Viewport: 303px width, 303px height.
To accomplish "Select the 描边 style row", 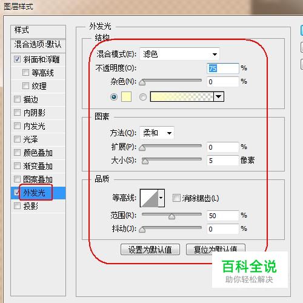I will (38, 99).
